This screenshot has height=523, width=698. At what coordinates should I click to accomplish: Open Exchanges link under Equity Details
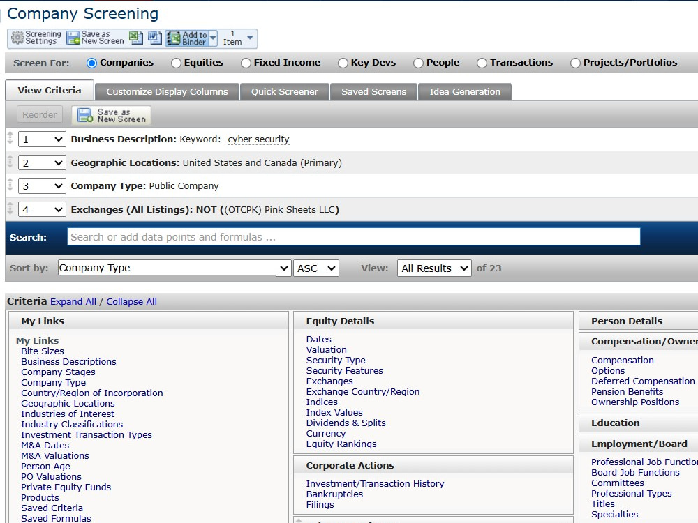click(329, 381)
